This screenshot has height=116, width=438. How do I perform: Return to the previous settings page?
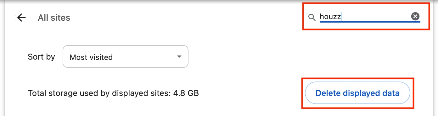(x=21, y=18)
